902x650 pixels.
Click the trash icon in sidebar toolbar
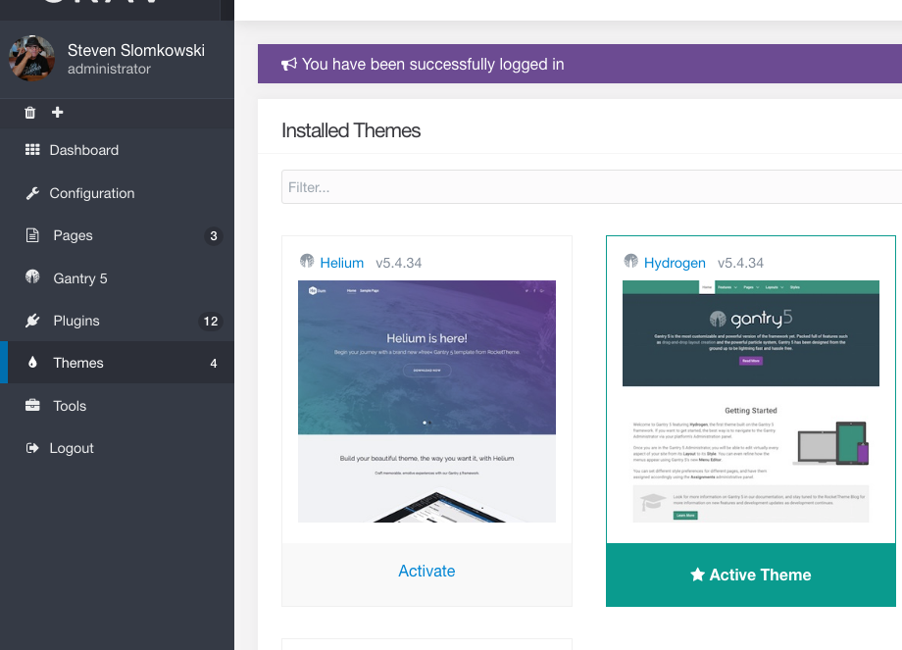click(30, 113)
